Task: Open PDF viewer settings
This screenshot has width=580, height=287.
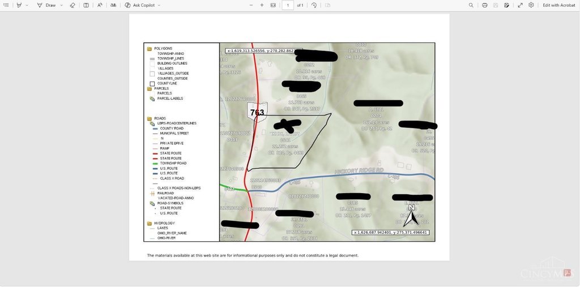Action: (531, 5)
